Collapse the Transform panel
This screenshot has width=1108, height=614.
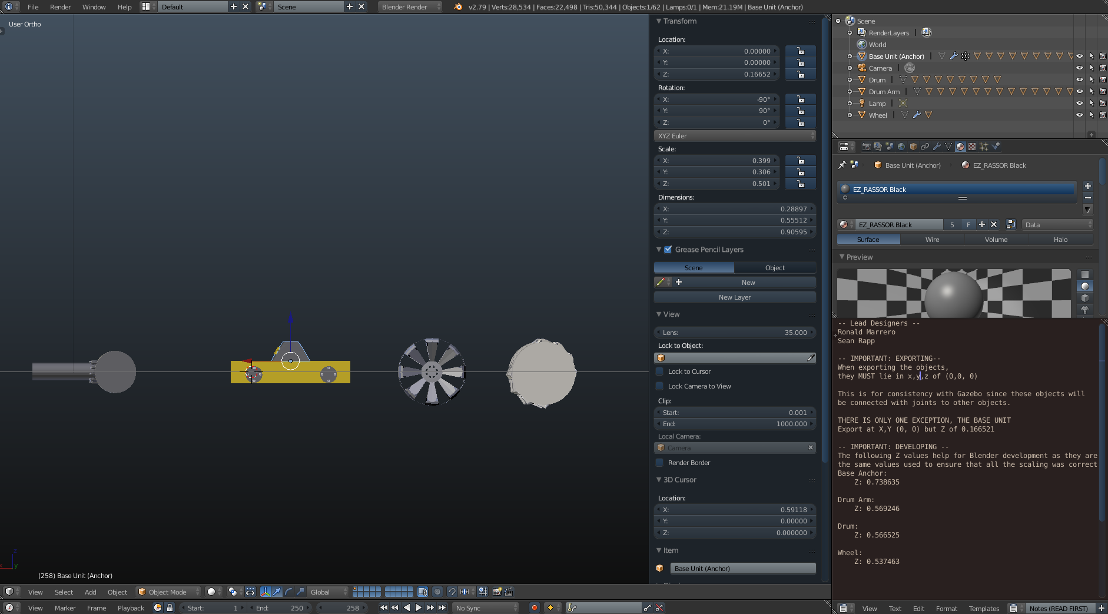coord(659,21)
